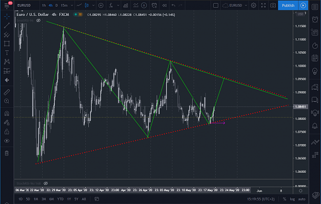Expand the timeframe interval dropdown
The width and height of the screenshot is (321, 204).
72,6
